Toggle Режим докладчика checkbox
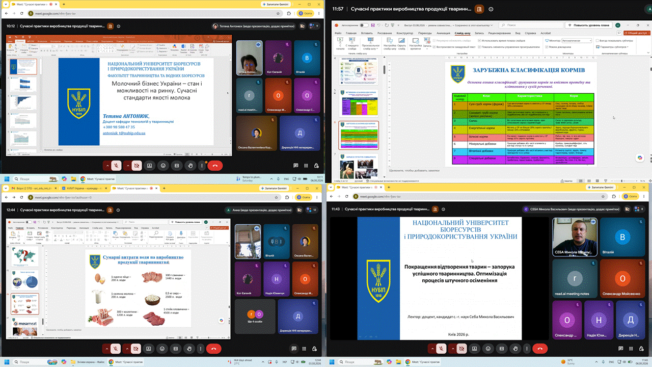The width and height of the screenshot is (652, 367). (559, 46)
